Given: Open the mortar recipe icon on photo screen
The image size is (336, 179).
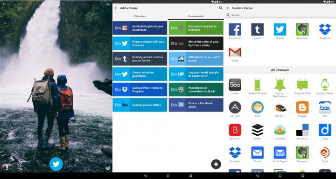Looking at the screenshot, I should (108, 168).
